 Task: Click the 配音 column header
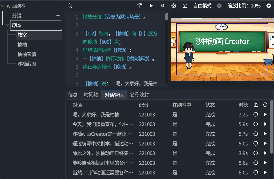(x=144, y=105)
